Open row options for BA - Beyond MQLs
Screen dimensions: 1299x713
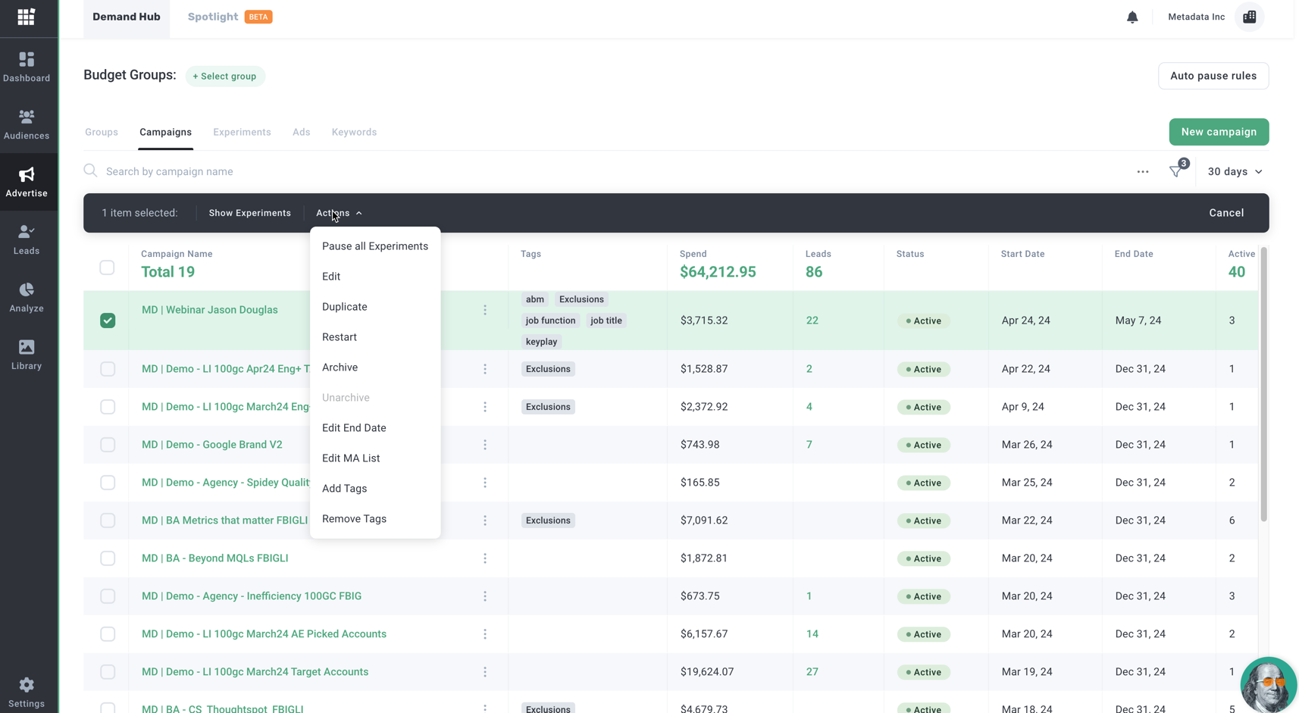[x=485, y=558]
